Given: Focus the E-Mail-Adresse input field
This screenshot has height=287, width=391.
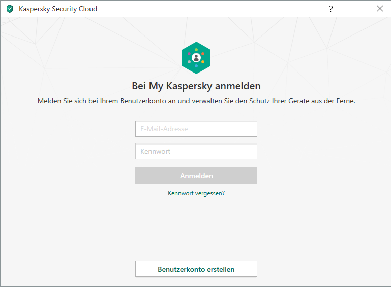Looking at the screenshot, I should (x=196, y=129).
